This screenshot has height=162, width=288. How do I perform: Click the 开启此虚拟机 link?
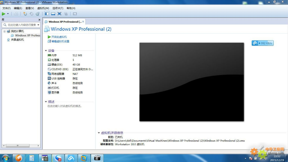[59, 37]
